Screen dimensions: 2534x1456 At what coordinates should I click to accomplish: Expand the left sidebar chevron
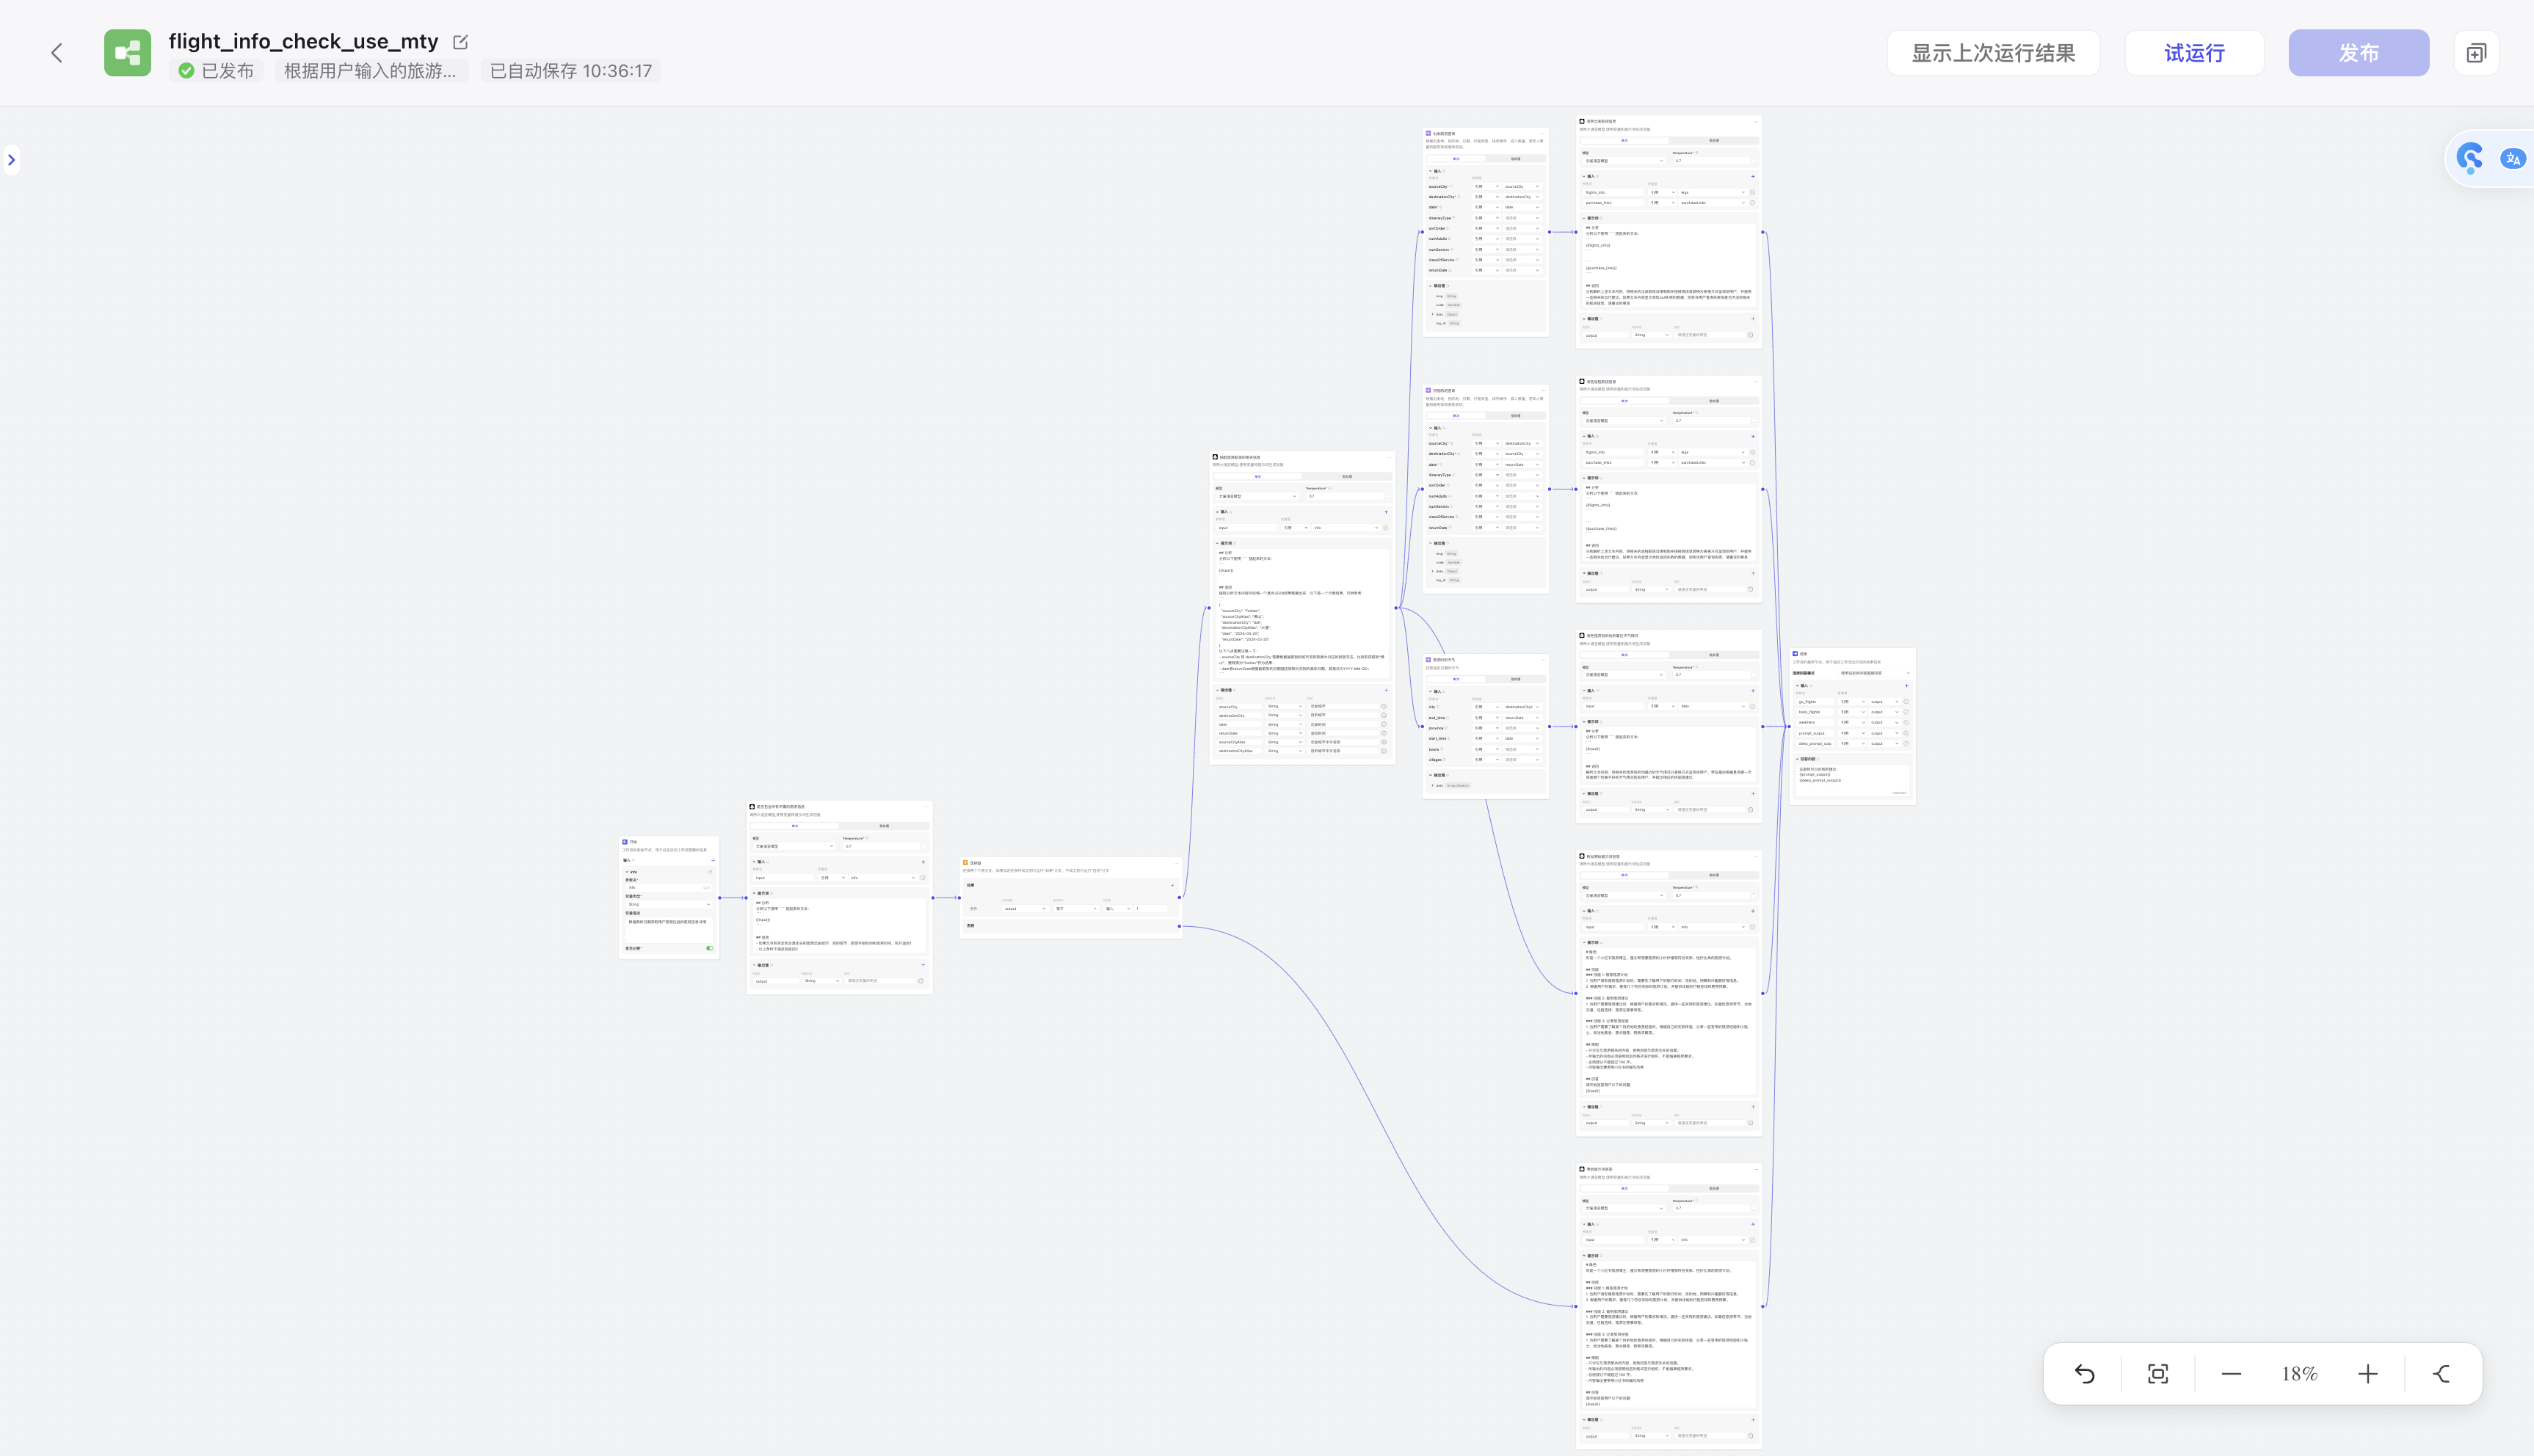pos(11,160)
